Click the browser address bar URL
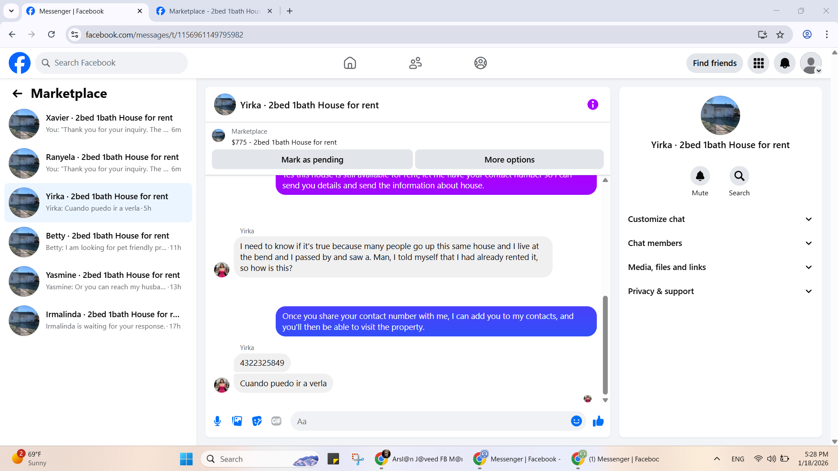 164,35
